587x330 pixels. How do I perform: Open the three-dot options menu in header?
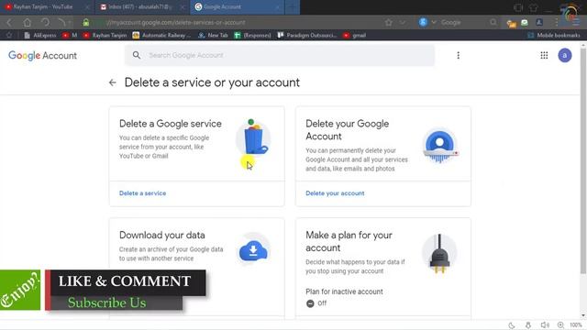tap(458, 55)
